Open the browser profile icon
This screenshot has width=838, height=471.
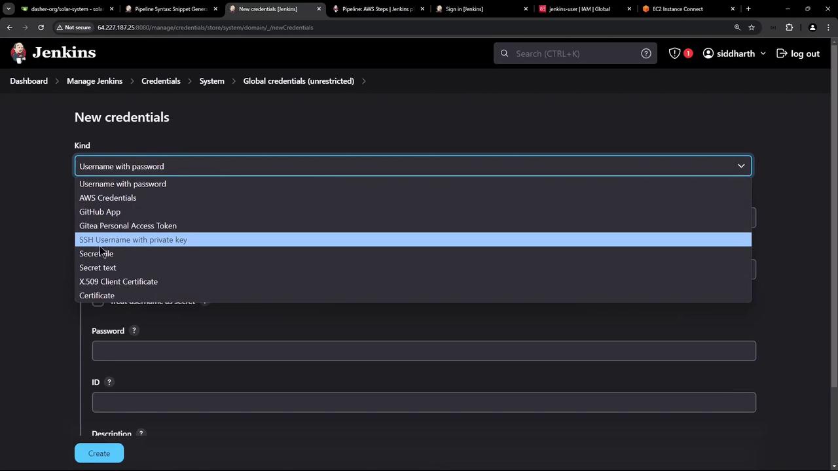click(x=812, y=27)
